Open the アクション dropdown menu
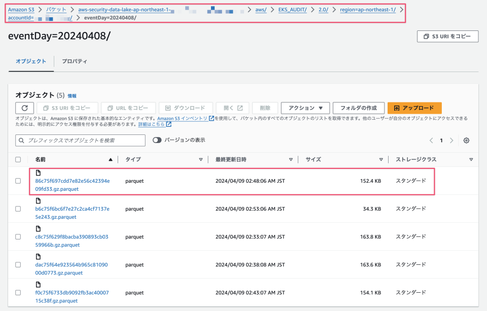The width and height of the screenshot is (487, 311). click(304, 108)
